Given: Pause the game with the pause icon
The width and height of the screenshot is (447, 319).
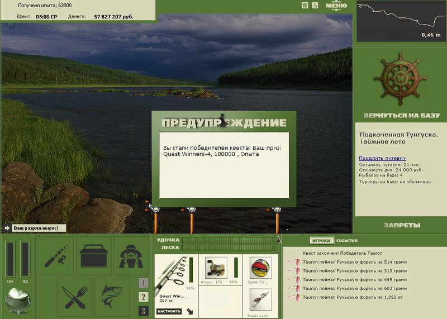Looking at the screenshot, I should [x=305, y=5].
